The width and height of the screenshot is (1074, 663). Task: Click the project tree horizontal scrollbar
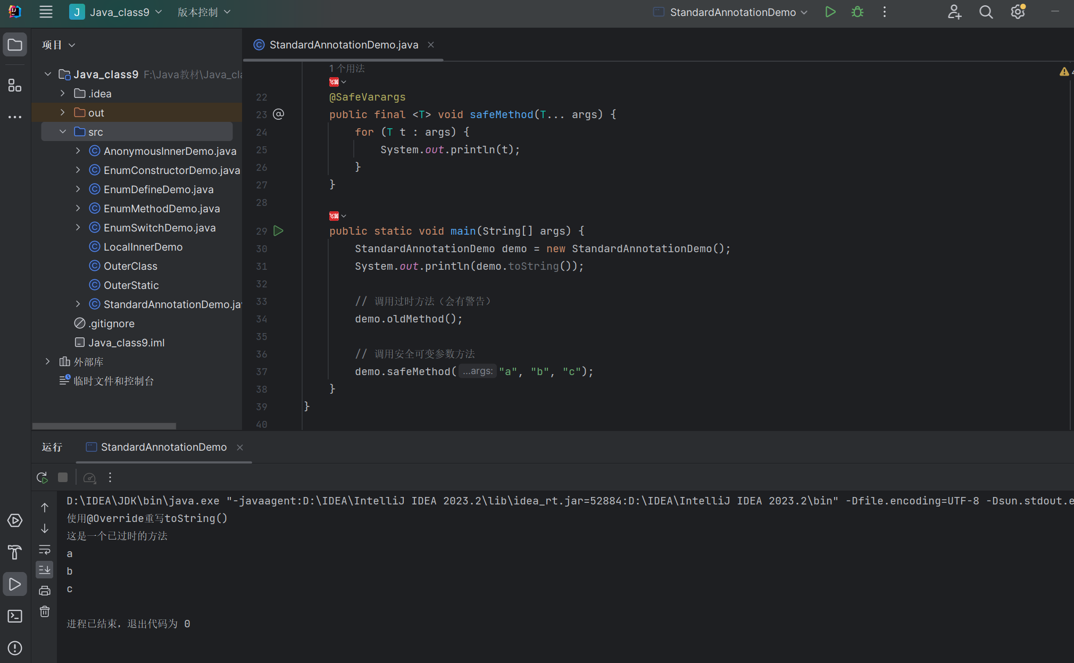point(104,426)
